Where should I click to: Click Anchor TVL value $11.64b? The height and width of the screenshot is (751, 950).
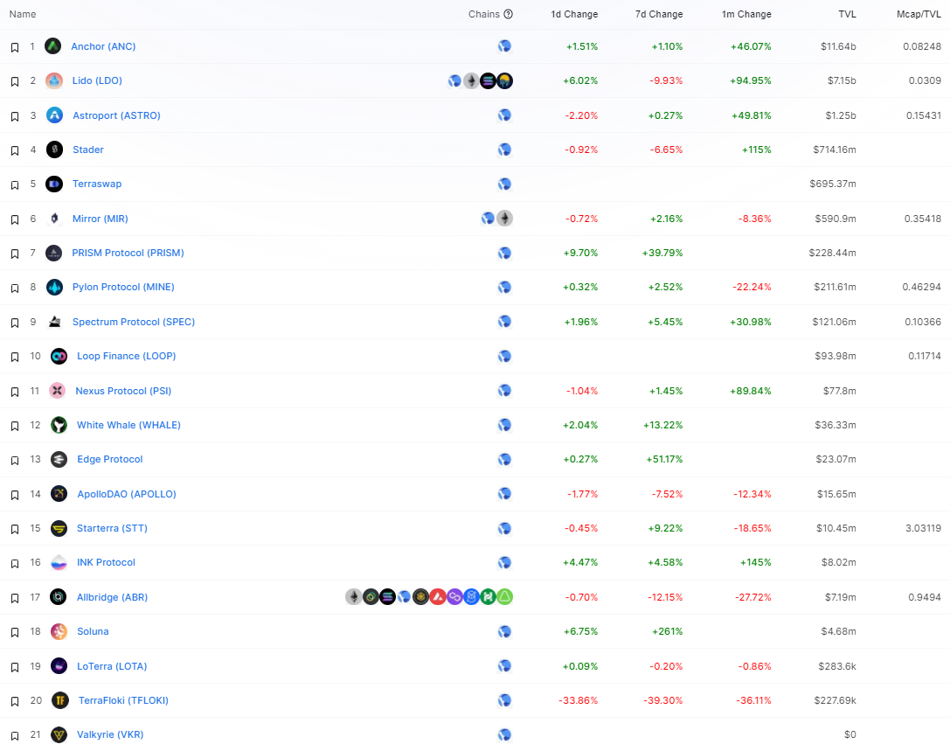(x=838, y=46)
